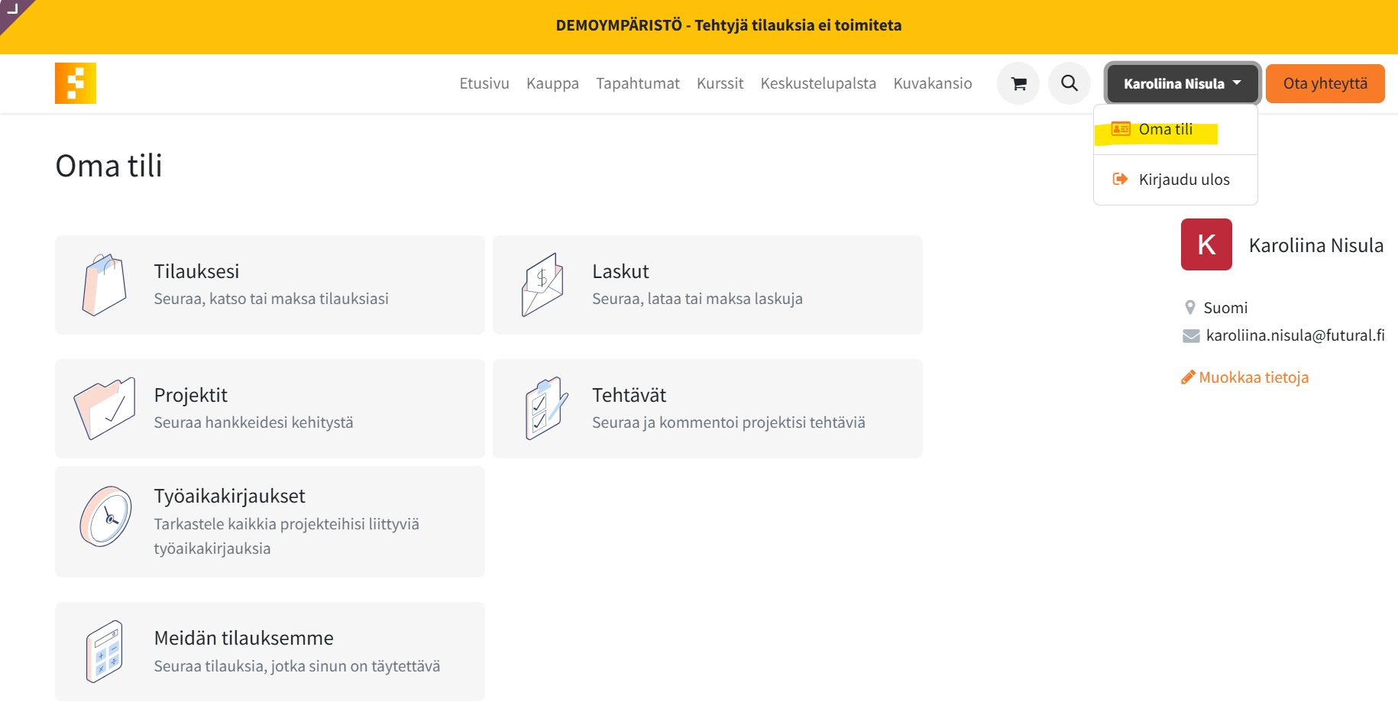Navigate to Kuvakansio page
The image size is (1398, 702).
[x=932, y=83]
